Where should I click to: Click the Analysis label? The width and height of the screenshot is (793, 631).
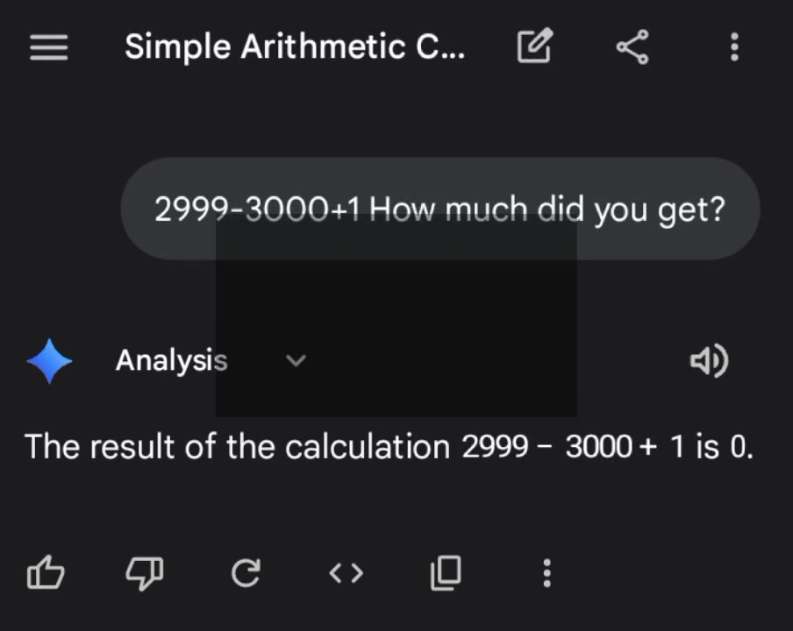tap(171, 361)
